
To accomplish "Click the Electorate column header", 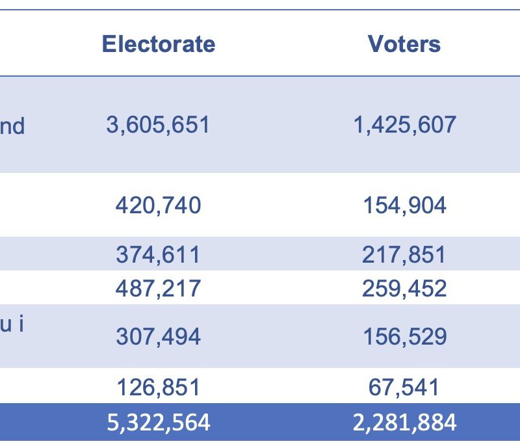I will pyautogui.click(x=159, y=44).
